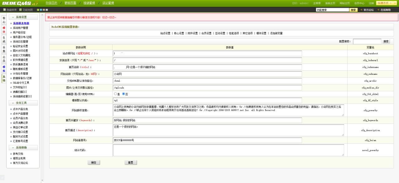Collapse the 系统帮助 menu section

pos(23,148)
